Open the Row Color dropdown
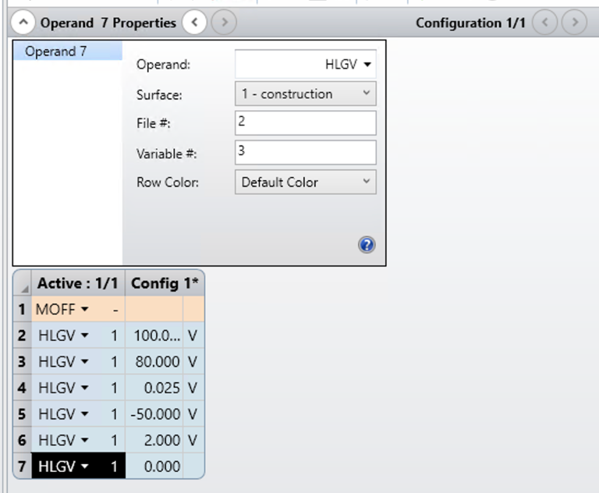Viewport: 599px width, 493px height. coord(306,182)
